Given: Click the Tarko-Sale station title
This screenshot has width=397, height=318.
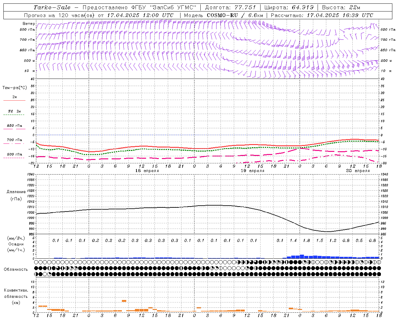Looking at the screenshot, I should pyautogui.click(x=52, y=7).
